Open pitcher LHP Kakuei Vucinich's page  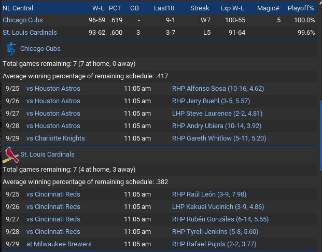[218, 207]
